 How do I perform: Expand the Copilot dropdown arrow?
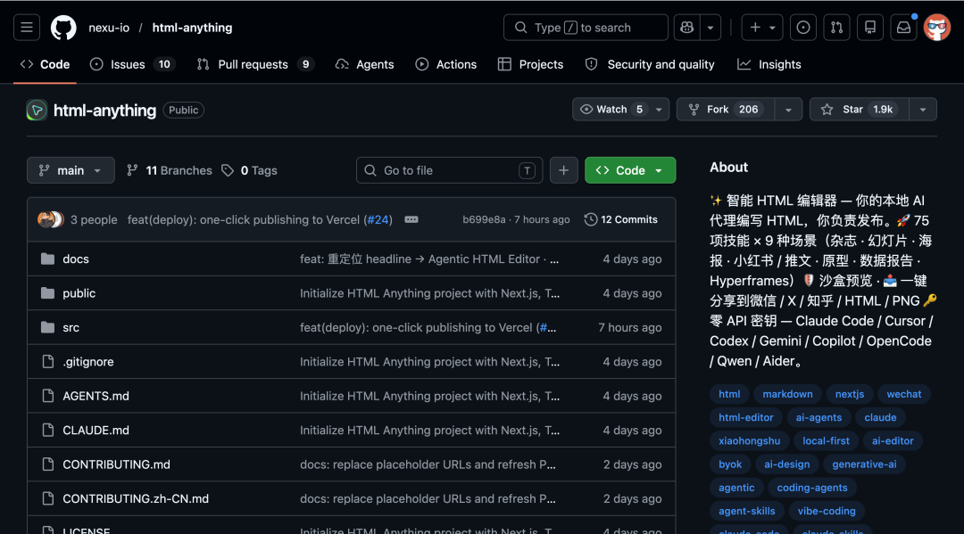711,28
